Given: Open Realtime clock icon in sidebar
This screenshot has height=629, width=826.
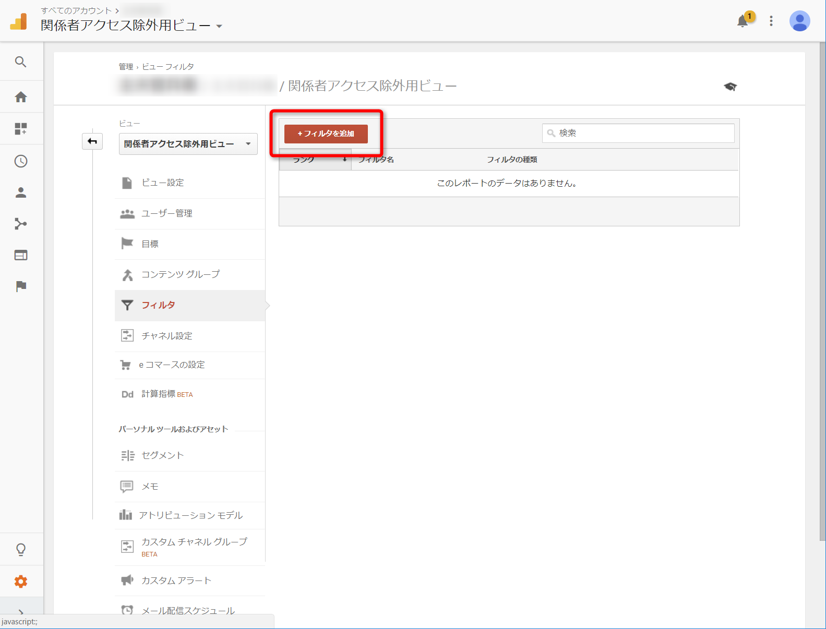Looking at the screenshot, I should point(21,161).
